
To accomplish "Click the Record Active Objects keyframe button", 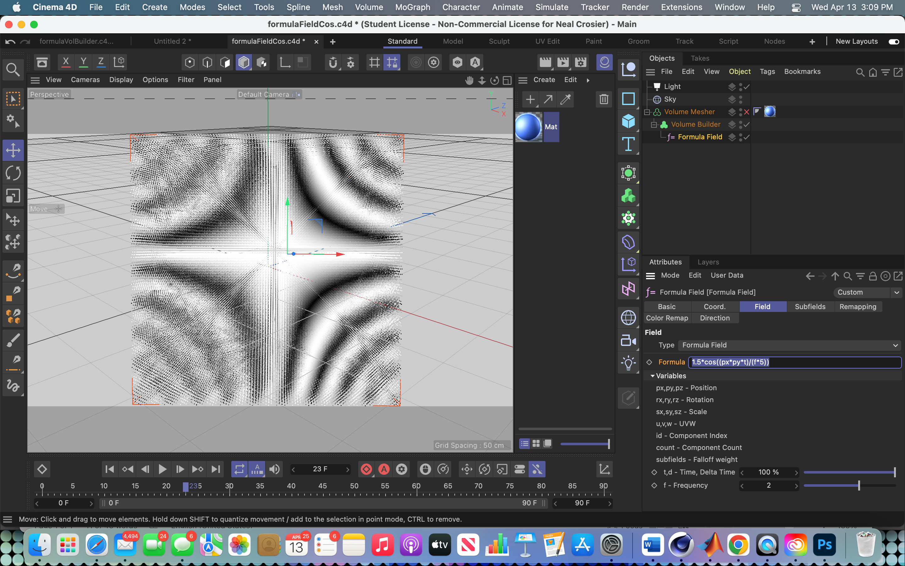I will [x=366, y=469].
